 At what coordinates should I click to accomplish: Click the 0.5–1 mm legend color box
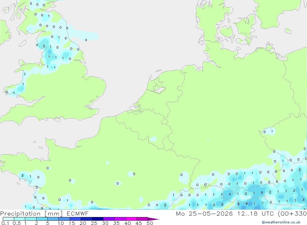20,219
